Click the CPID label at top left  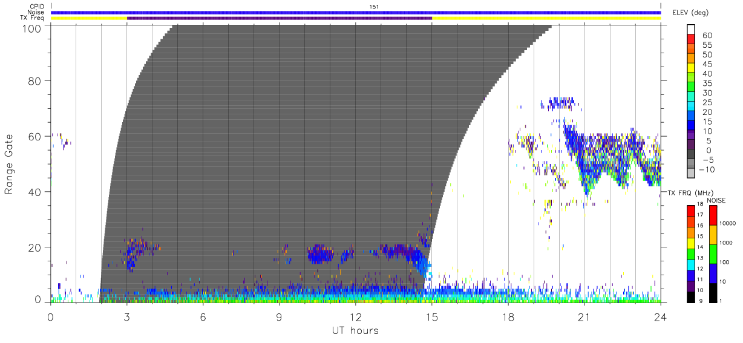[x=37, y=7]
